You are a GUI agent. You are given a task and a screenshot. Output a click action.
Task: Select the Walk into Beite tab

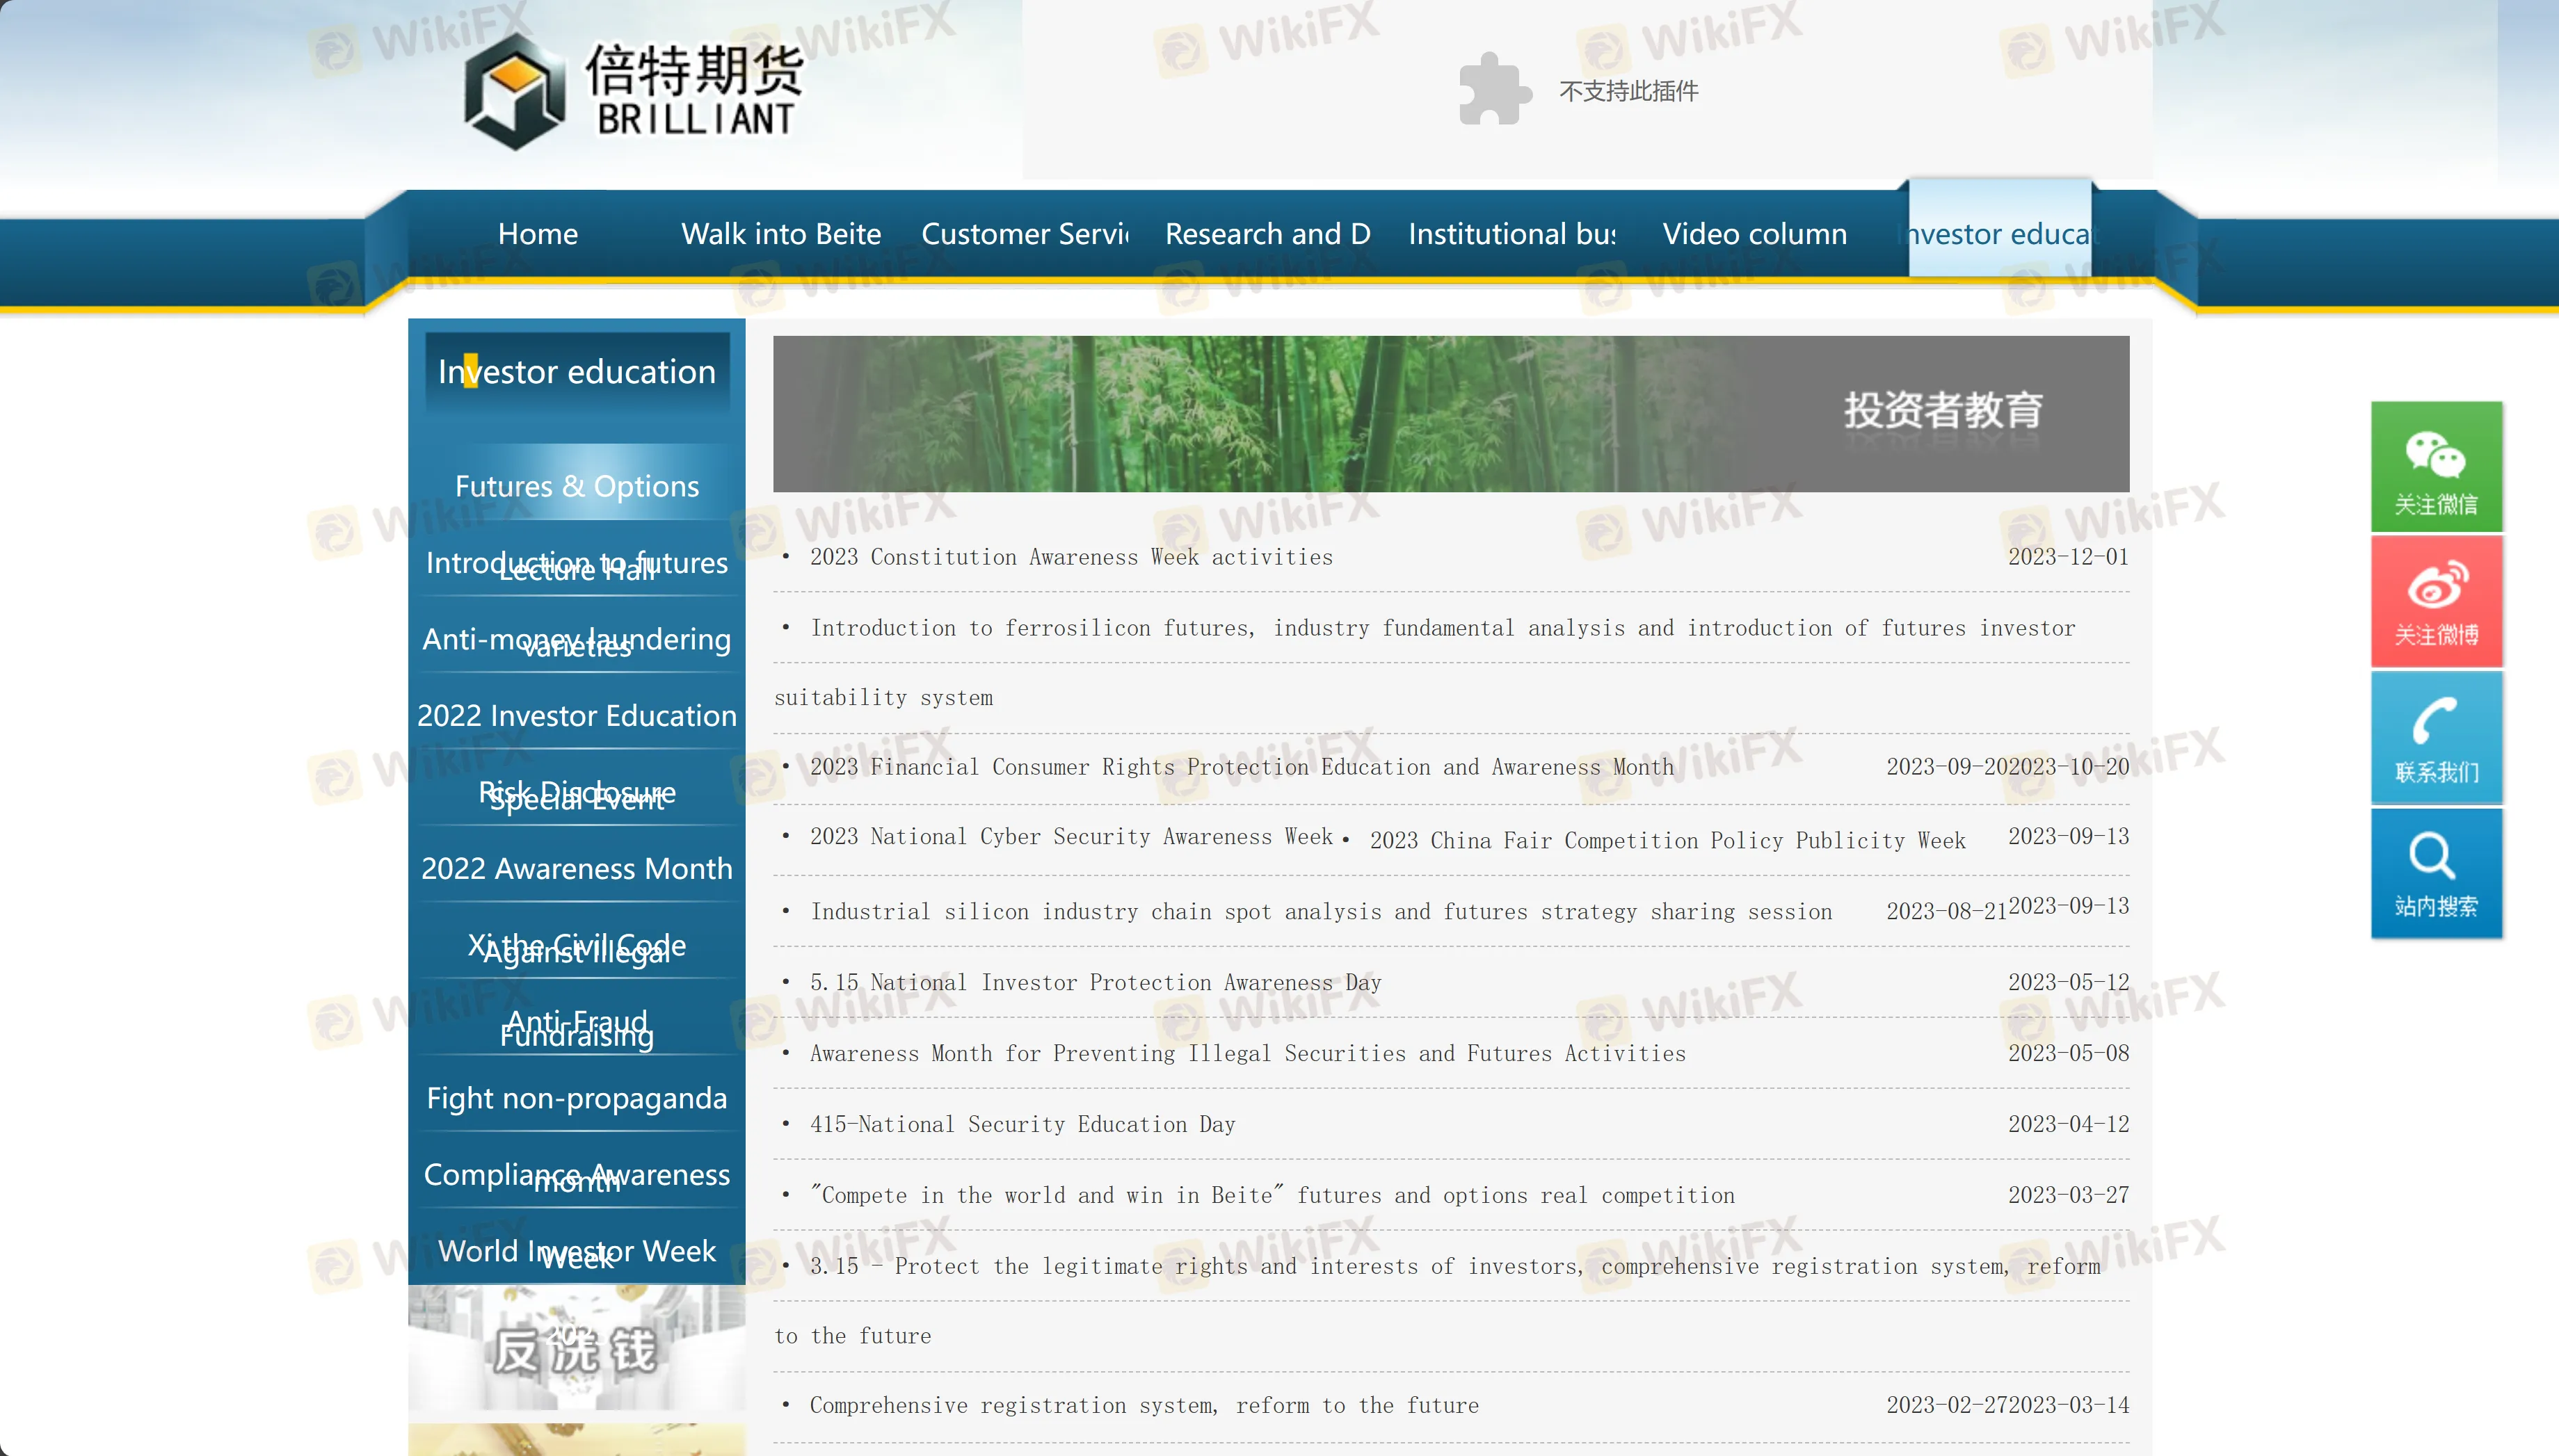[780, 234]
